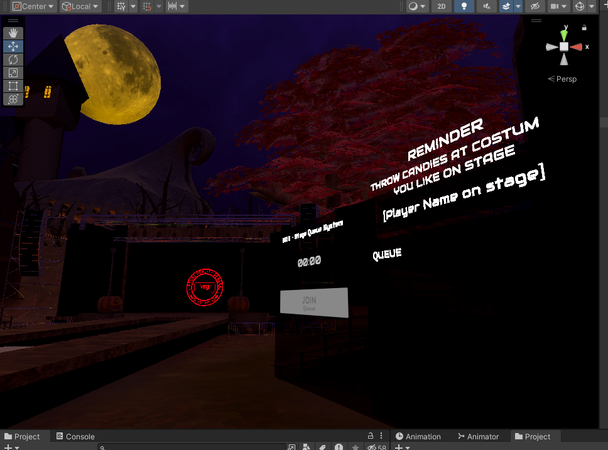Click the search by label tag icon
Viewport: 608px width, 450px height.
click(322, 447)
